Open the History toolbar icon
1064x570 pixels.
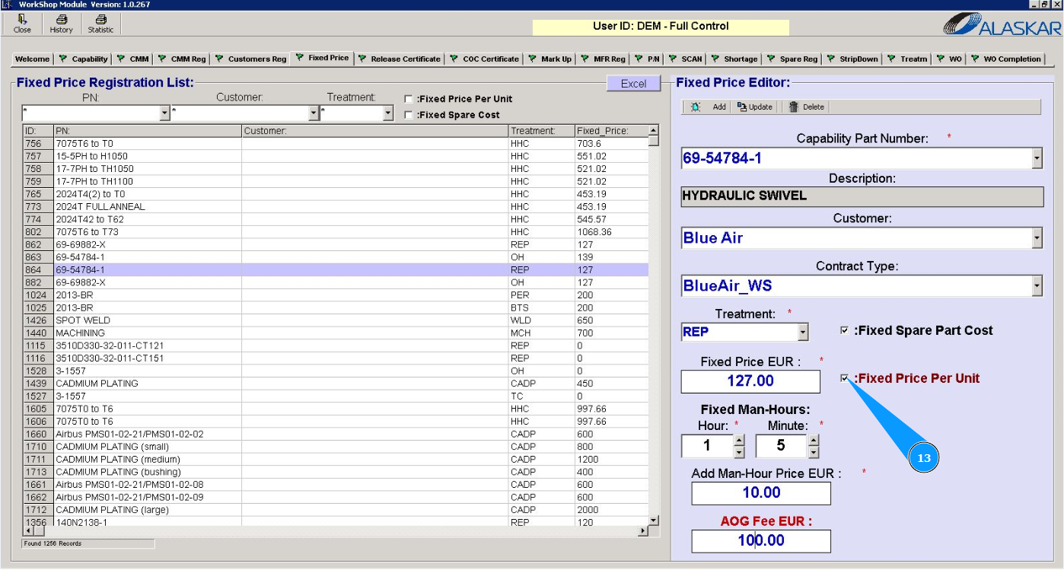(x=61, y=20)
